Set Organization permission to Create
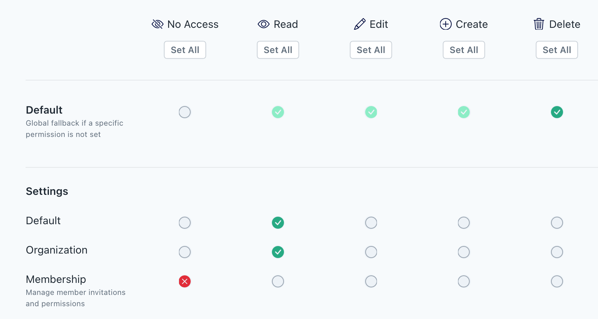Image resolution: width=598 pixels, height=319 pixels. click(x=464, y=252)
